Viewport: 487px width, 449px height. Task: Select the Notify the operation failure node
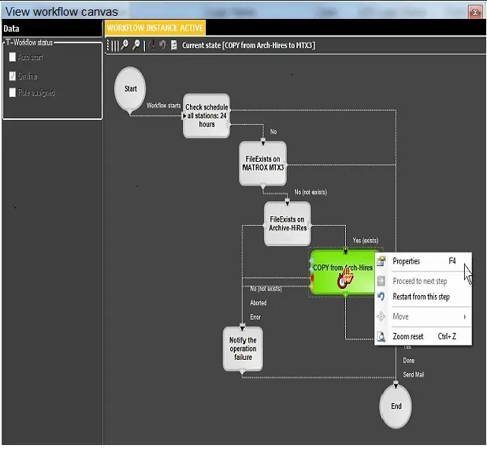(x=243, y=348)
